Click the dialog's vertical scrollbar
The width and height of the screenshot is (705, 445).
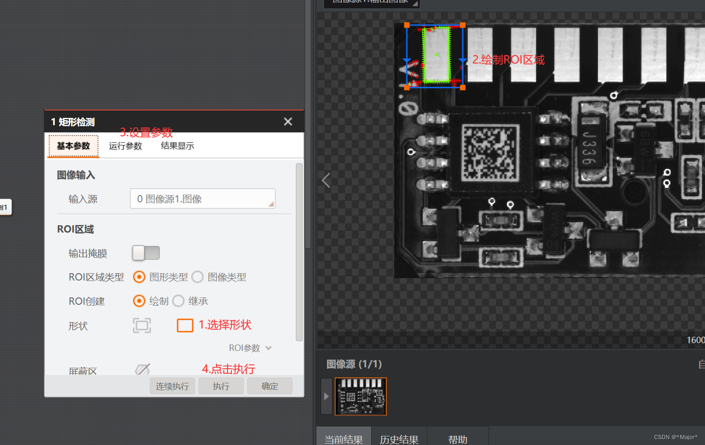[299, 252]
